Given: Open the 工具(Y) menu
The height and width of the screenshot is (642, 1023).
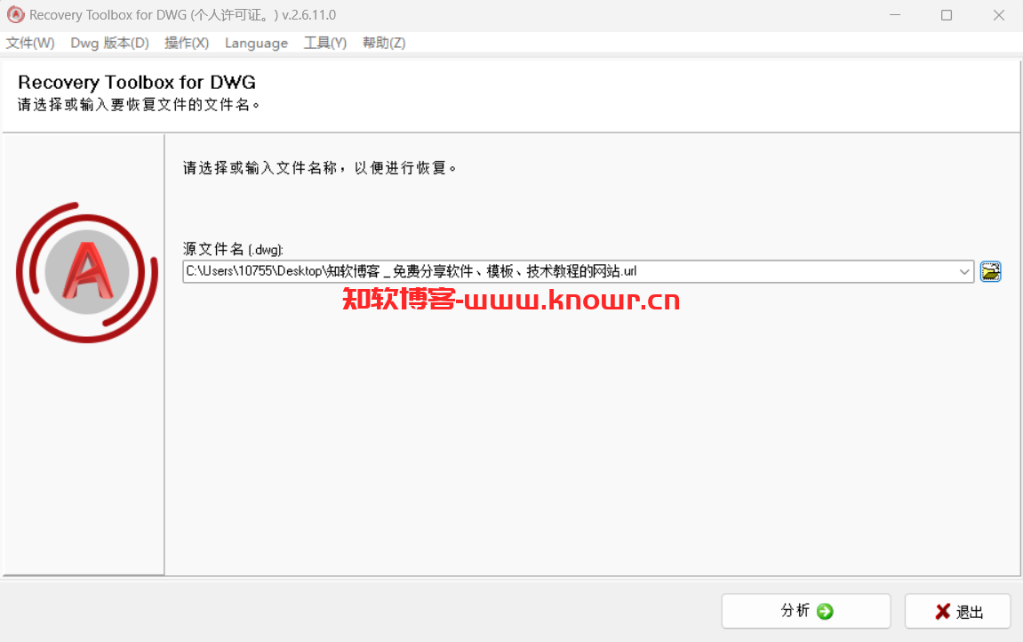Looking at the screenshot, I should tap(325, 43).
